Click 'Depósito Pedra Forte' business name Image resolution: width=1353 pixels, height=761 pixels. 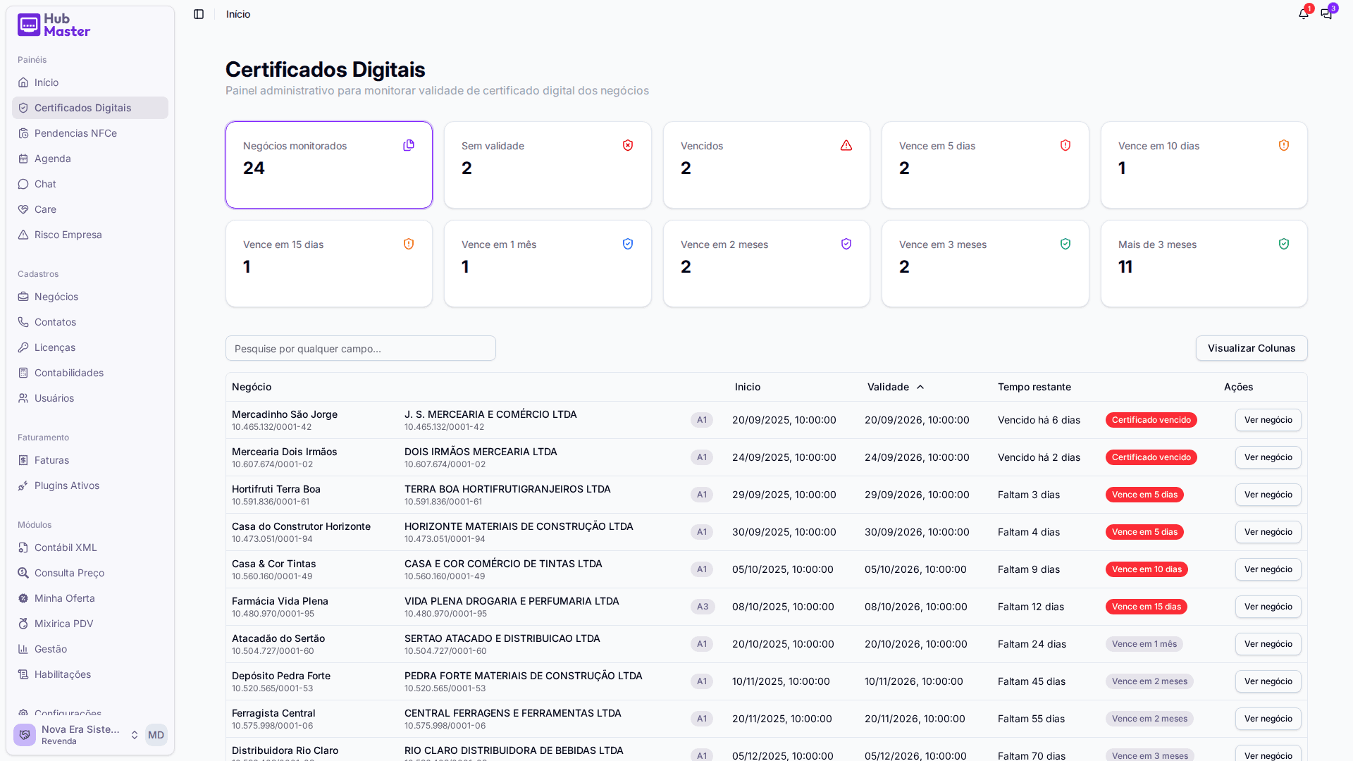point(281,676)
